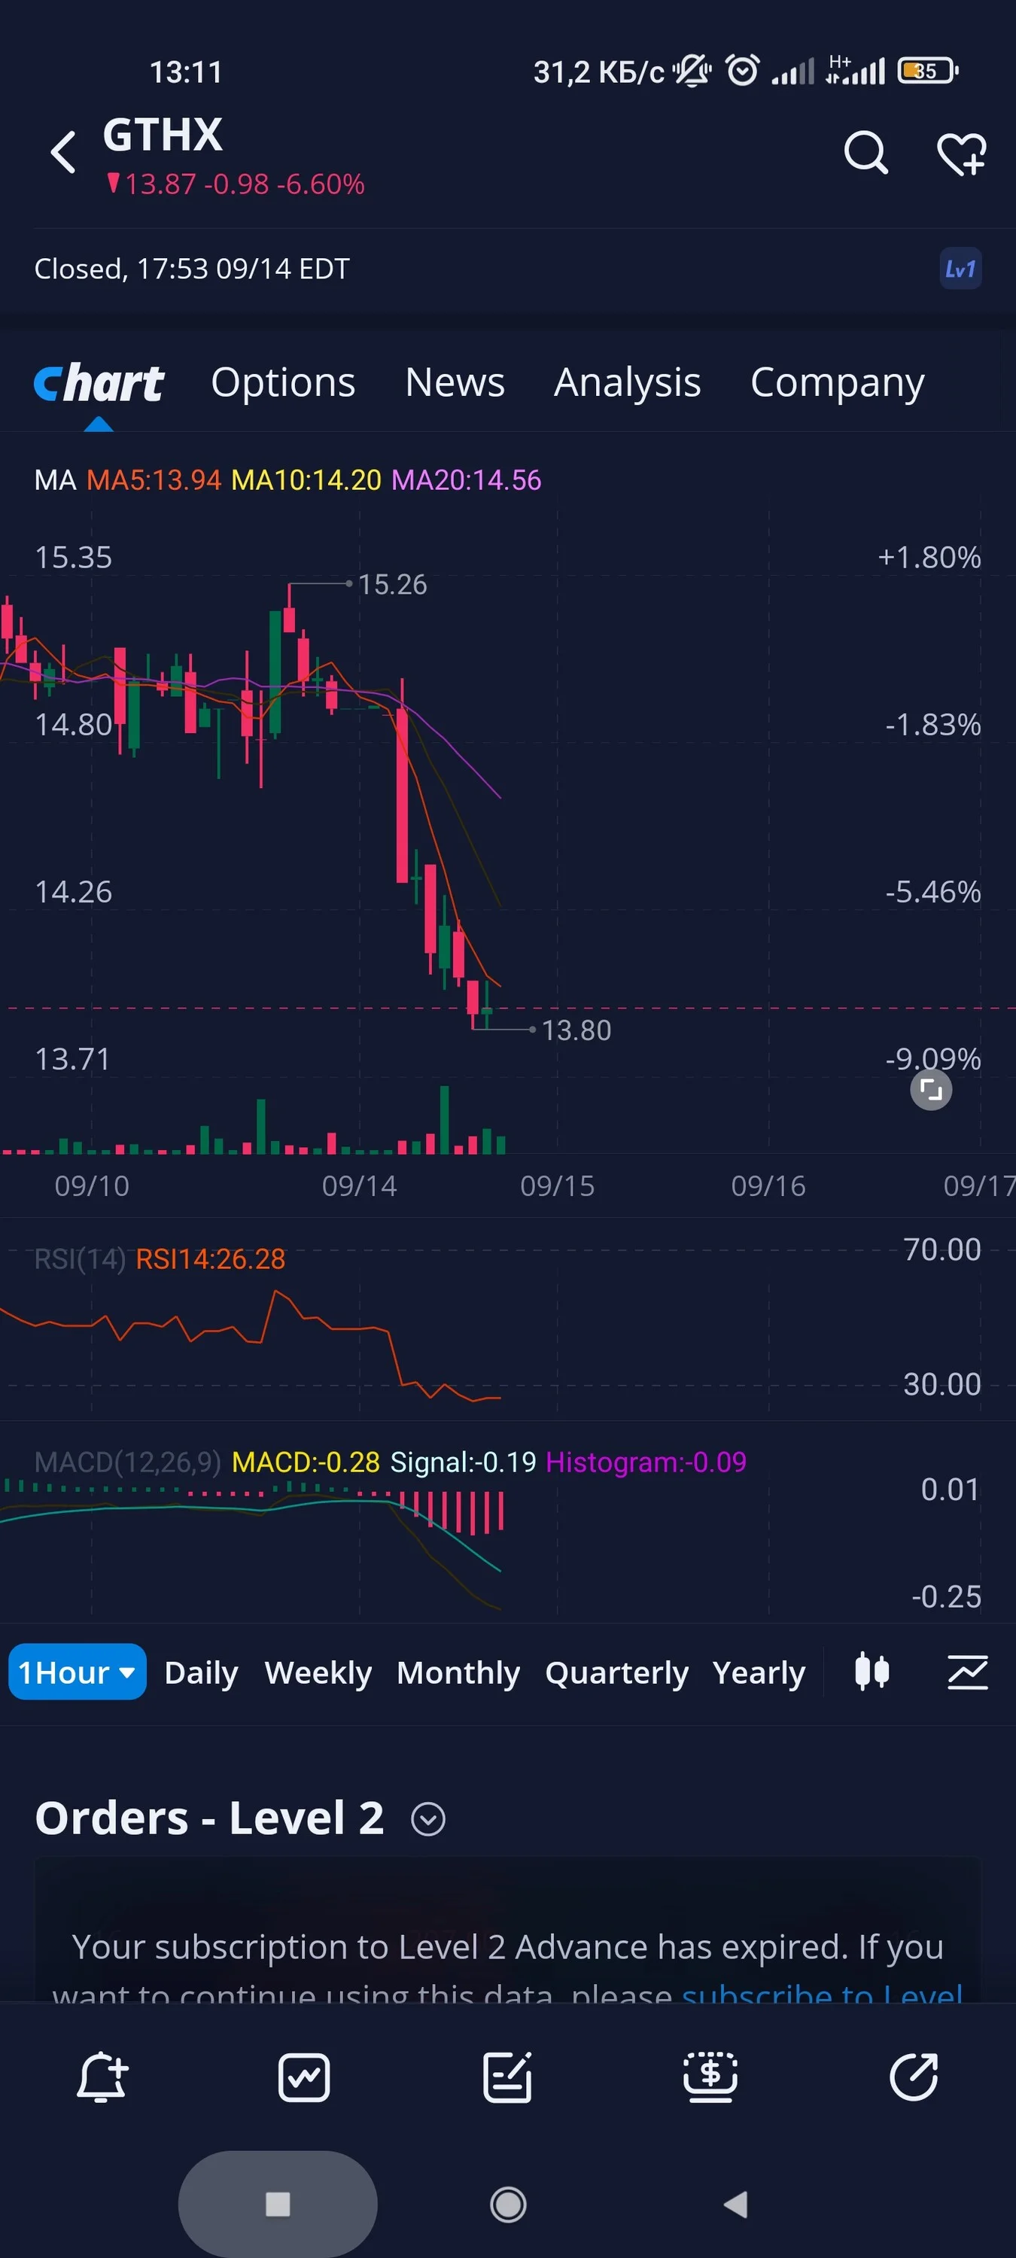
Task: Open the trade dollar icon
Action: pos(710,2077)
